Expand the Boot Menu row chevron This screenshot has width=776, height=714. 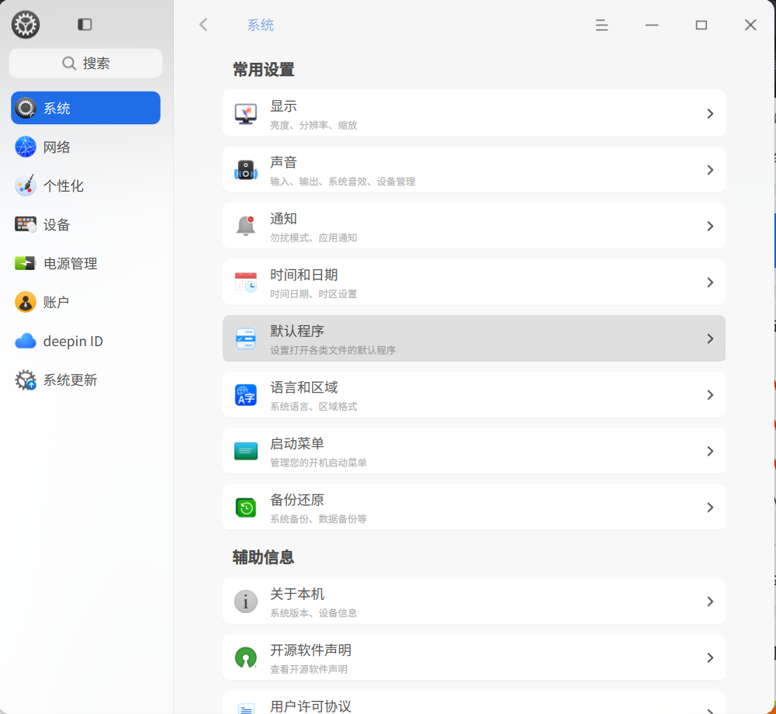pyautogui.click(x=710, y=451)
